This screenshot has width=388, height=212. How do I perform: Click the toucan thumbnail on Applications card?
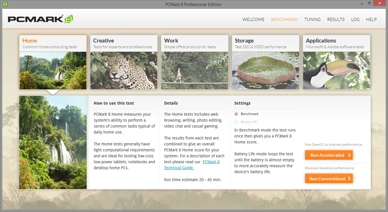click(x=336, y=71)
